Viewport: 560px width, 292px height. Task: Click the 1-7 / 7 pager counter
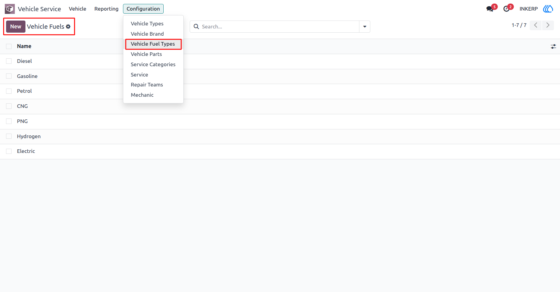click(x=519, y=25)
